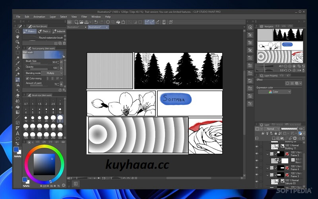This screenshot has width=318, height=199.
Task: Select the Eyedropper tool
Action: [x=17, y=63]
